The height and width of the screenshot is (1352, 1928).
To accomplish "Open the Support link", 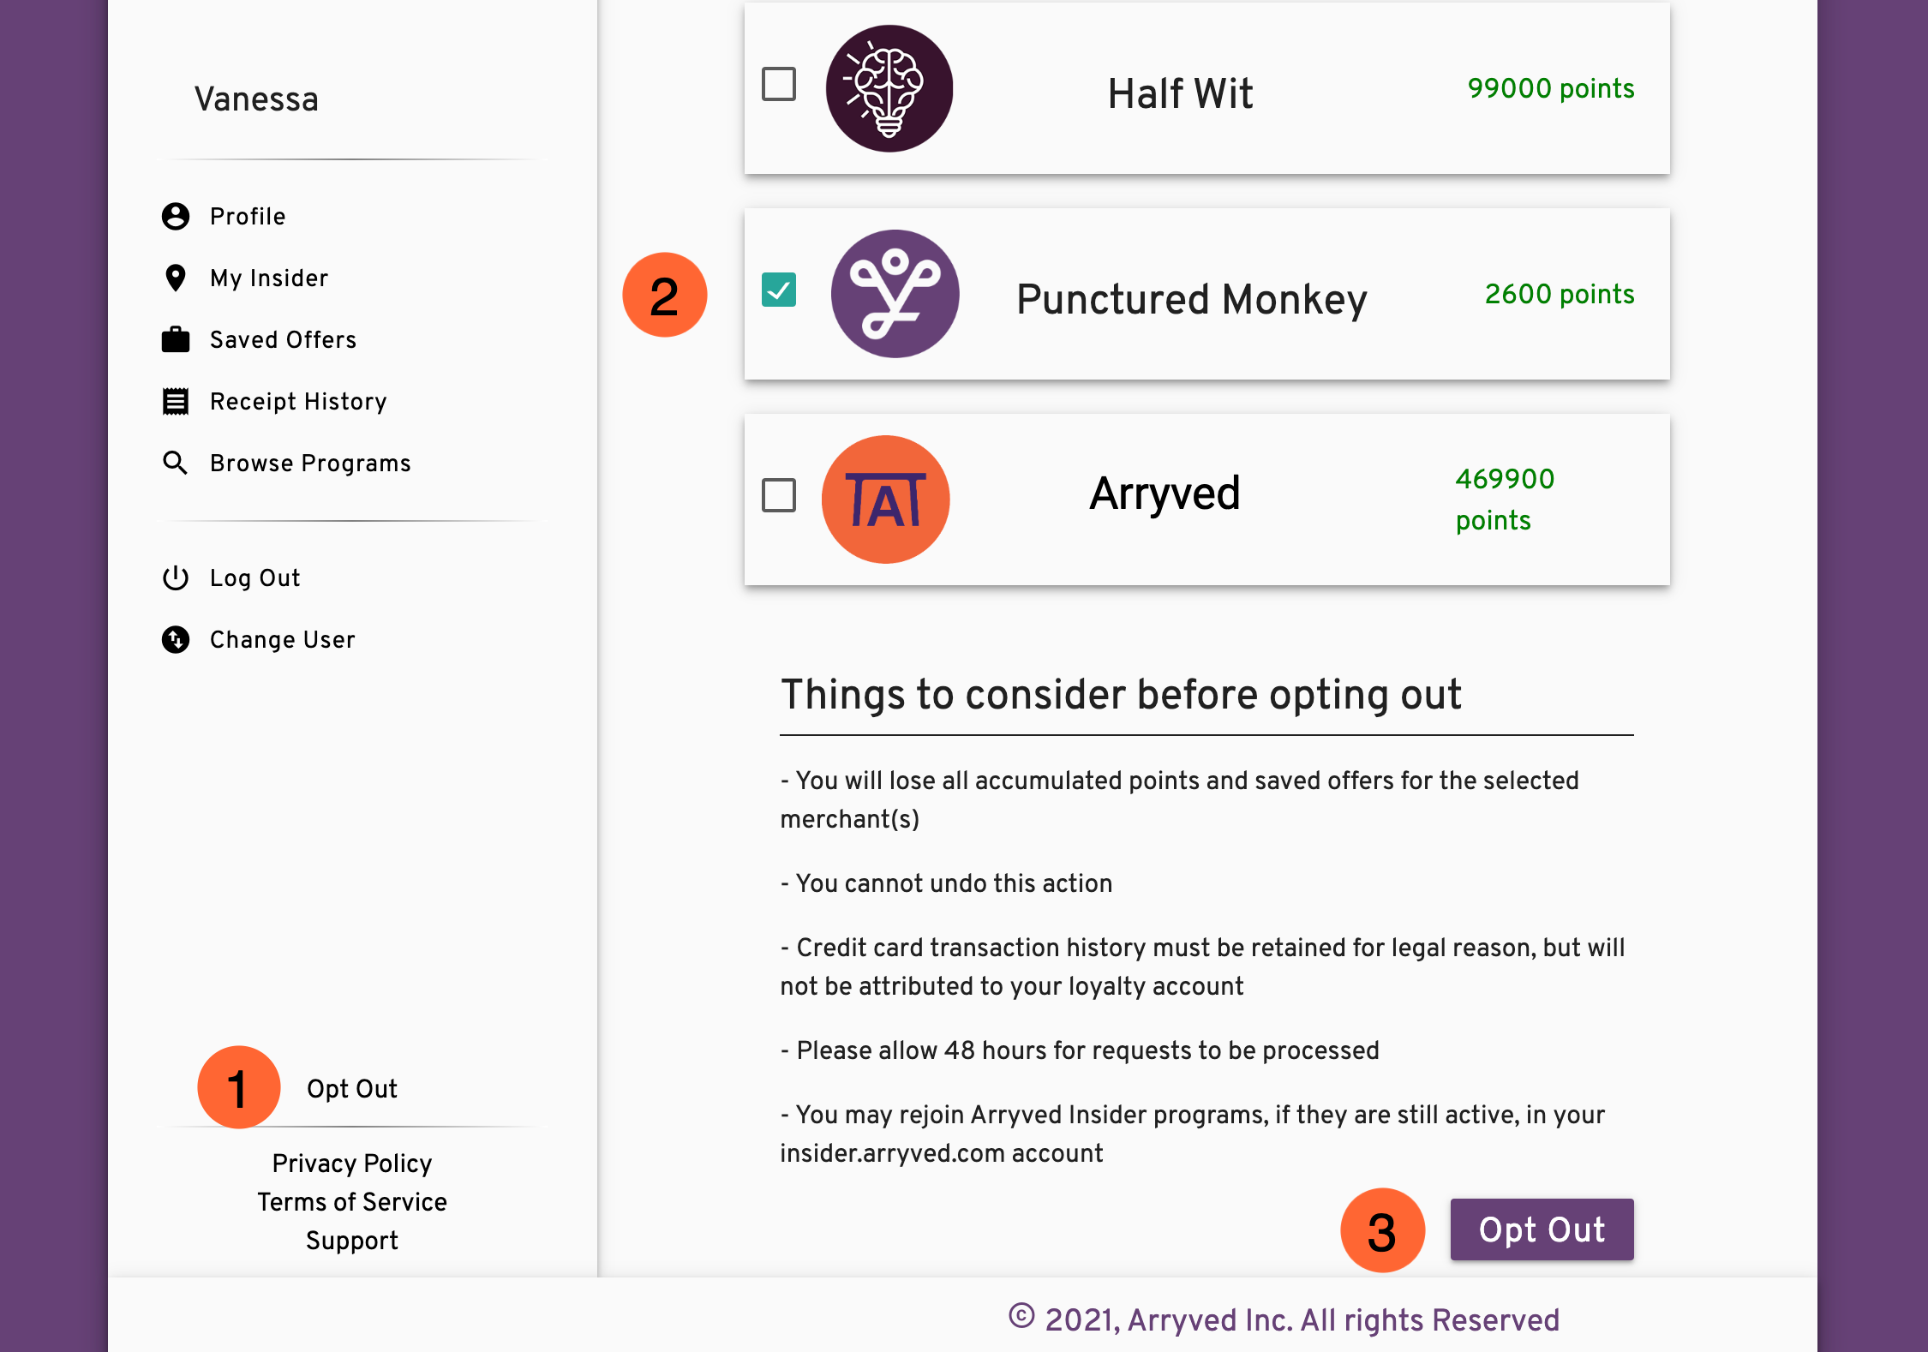I will point(352,1241).
